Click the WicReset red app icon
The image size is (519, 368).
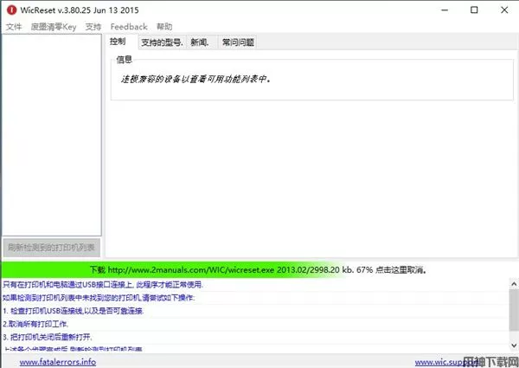point(11,10)
